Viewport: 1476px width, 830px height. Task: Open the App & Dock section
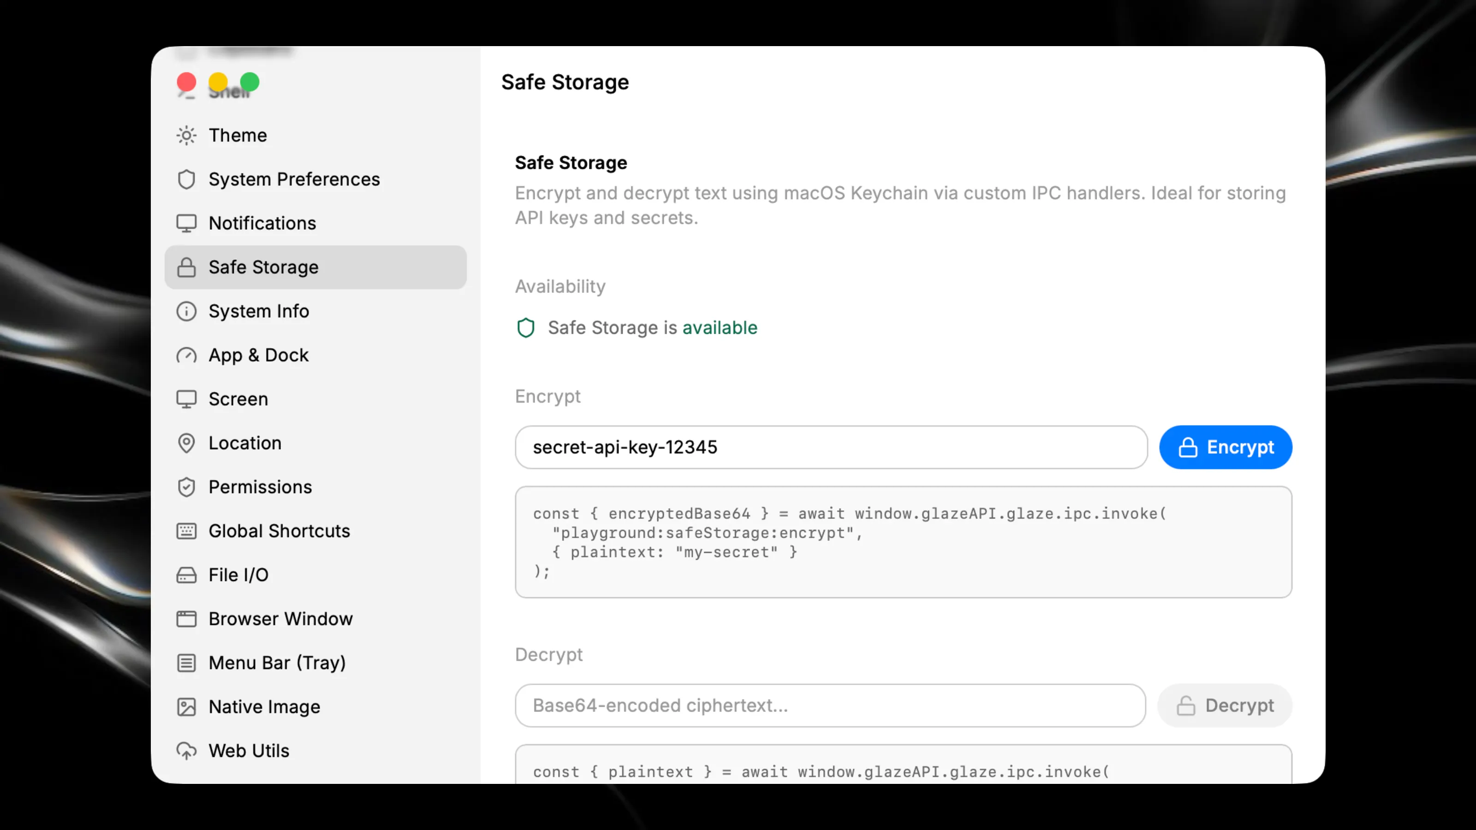315,355
